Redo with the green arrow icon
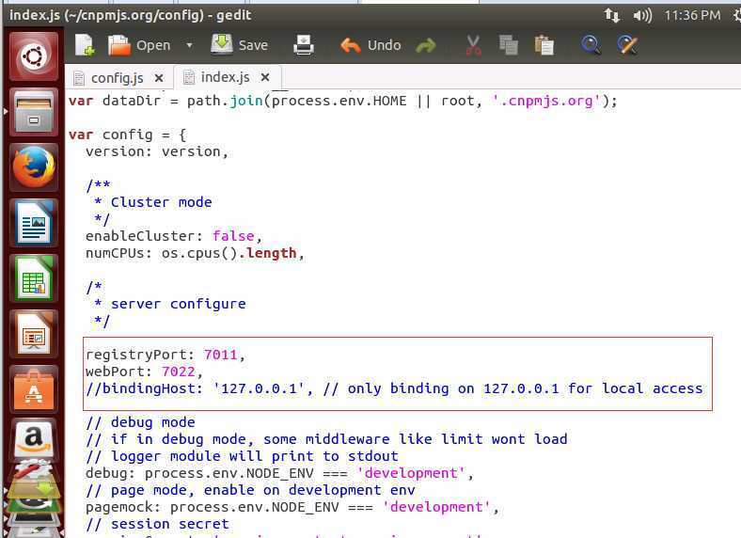Viewport: 741px width, 538px height. [425, 46]
